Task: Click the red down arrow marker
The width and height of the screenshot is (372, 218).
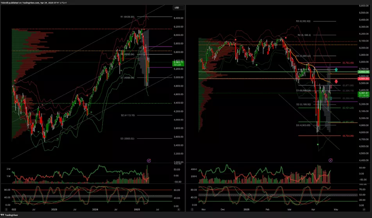Action: [x=336, y=82]
